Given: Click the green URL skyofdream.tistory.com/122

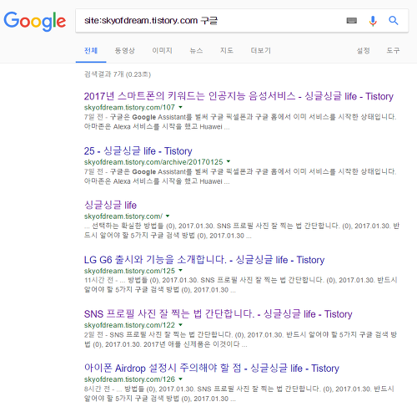Looking at the screenshot, I should tap(129, 325).
